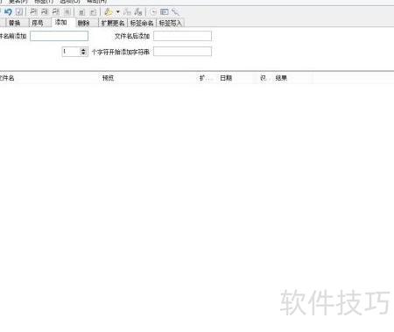Select the 添加 tab
This screenshot has height=332, width=394.
(x=61, y=22)
